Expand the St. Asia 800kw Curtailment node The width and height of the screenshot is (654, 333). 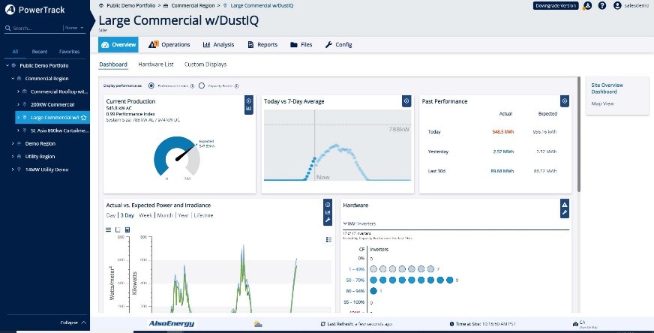[x=18, y=130]
